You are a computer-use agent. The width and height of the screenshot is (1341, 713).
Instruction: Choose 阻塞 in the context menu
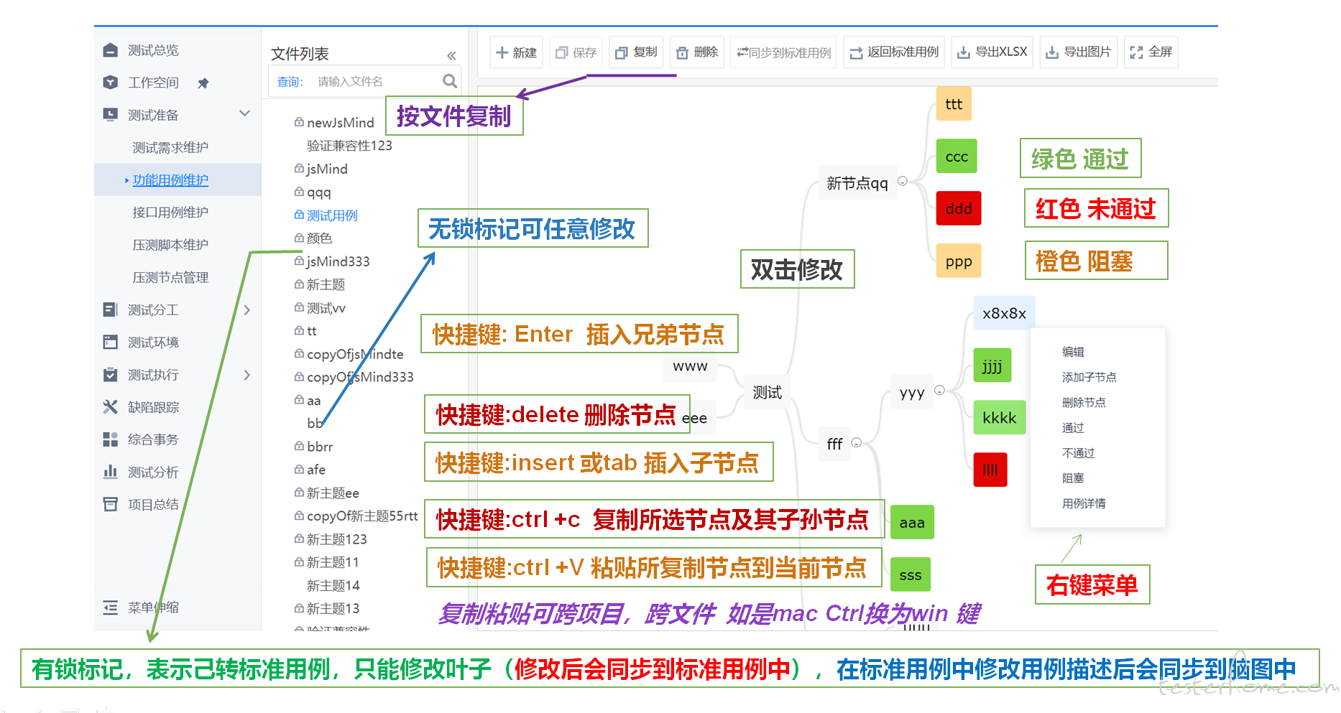coord(1073,477)
